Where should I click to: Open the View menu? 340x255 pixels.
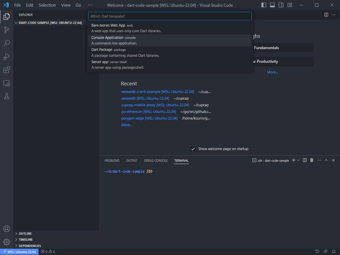(x=65, y=5)
